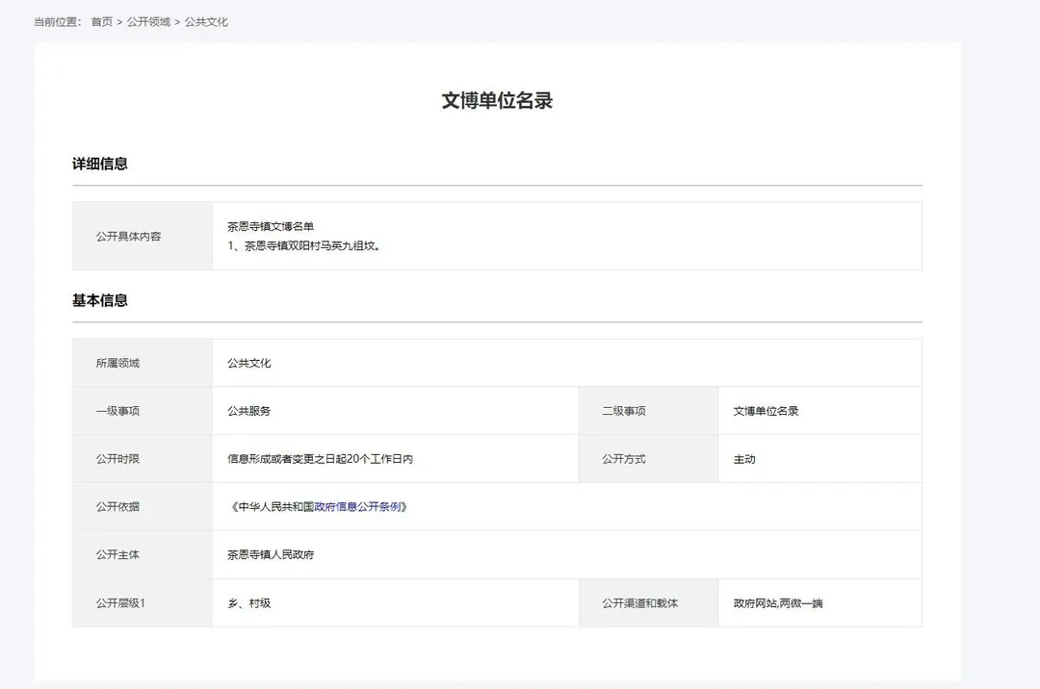This screenshot has width=1040, height=689.
Task: Click the 公开时限 label cell
Action: (x=143, y=458)
